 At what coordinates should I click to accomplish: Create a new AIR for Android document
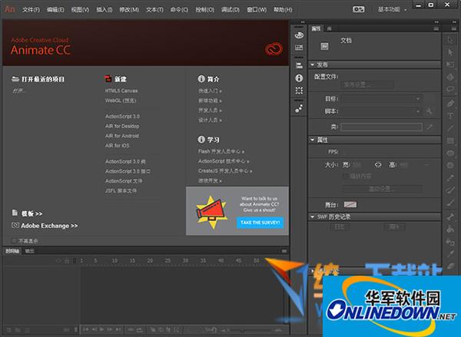coord(122,136)
